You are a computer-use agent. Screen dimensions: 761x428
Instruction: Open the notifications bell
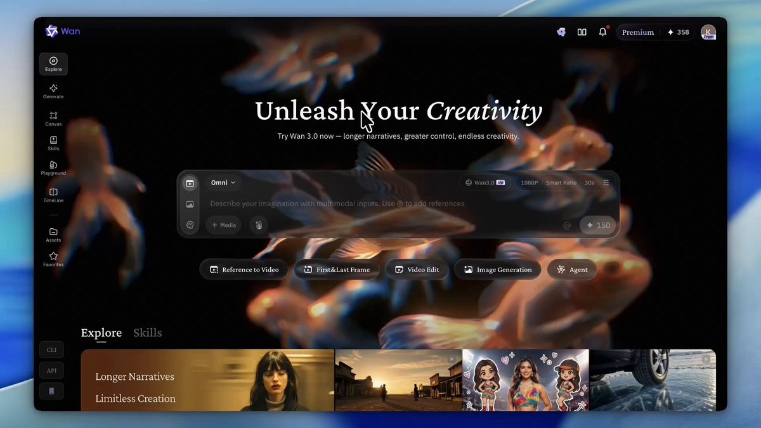602,32
